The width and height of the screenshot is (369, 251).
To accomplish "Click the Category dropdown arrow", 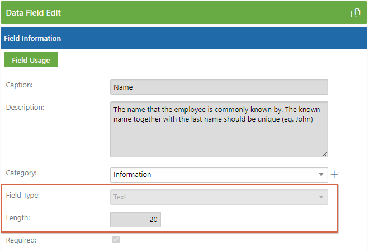I will click(x=321, y=175).
